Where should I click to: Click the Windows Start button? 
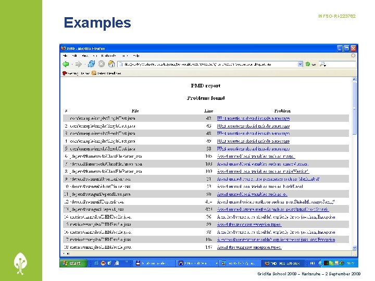point(72,263)
